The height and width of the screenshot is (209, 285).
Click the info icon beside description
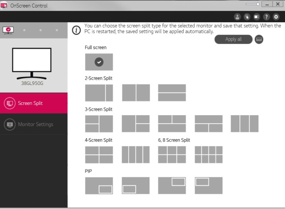click(x=76, y=30)
